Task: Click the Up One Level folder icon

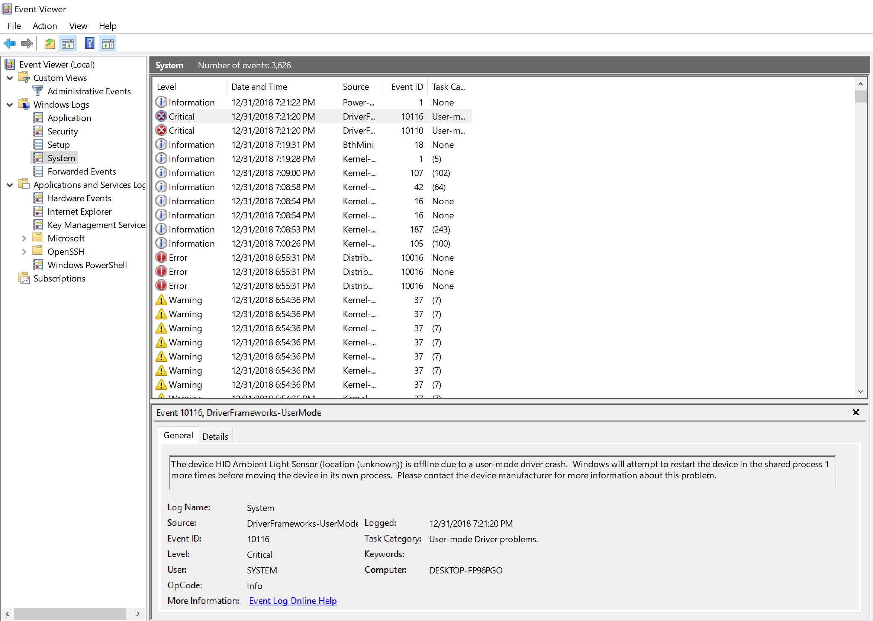Action: click(49, 43)
